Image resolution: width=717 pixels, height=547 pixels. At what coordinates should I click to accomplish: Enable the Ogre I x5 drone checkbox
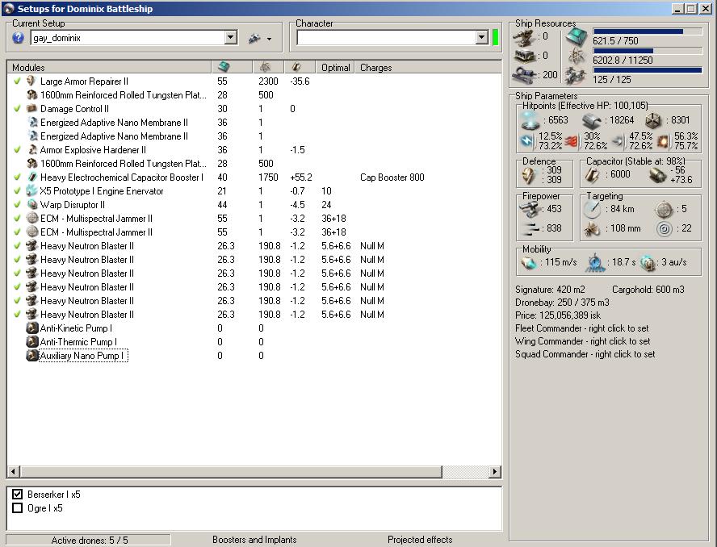point(18,508)
